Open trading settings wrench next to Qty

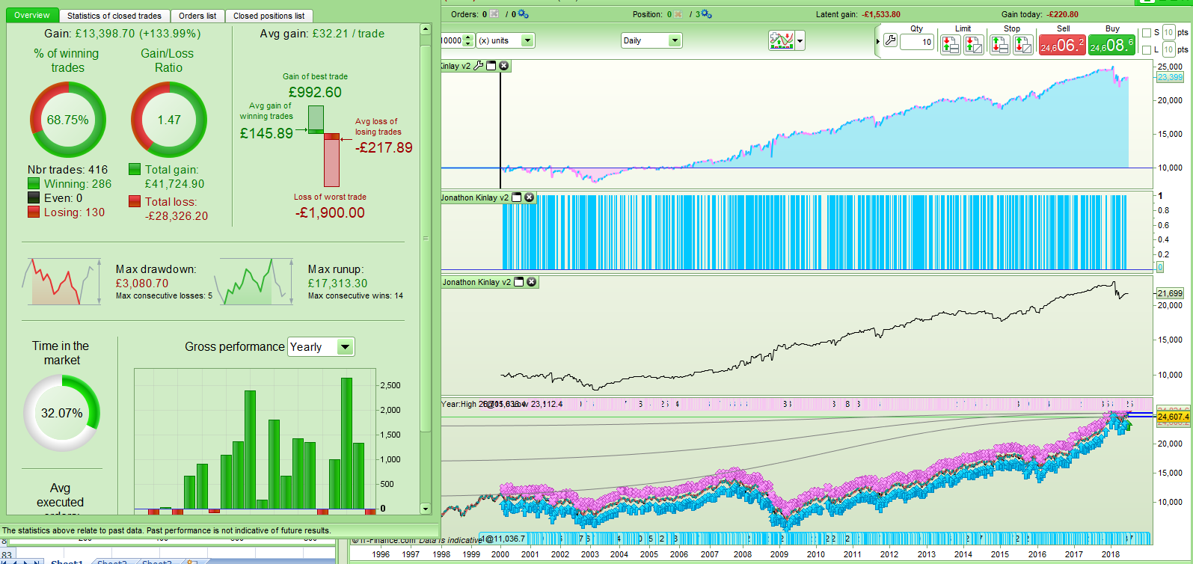click(x=890, y=40)
